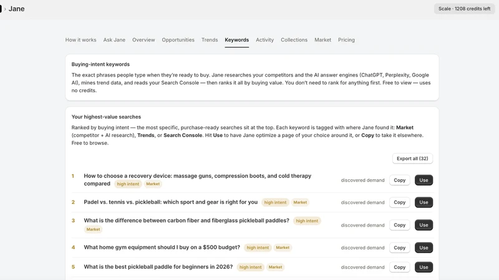Click discovered demand label on Padel vs. tennis row

click(363, 202)
